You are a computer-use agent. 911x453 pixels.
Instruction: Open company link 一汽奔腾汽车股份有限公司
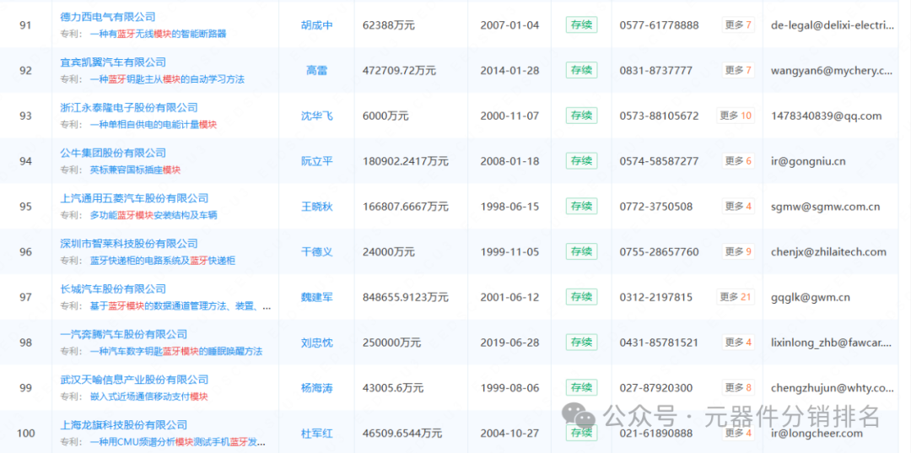pos(124,335)
